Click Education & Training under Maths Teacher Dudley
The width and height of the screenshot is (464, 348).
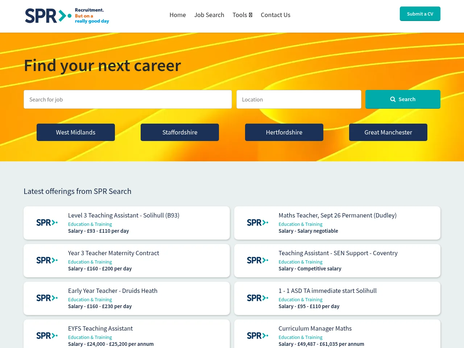point(301,224)
